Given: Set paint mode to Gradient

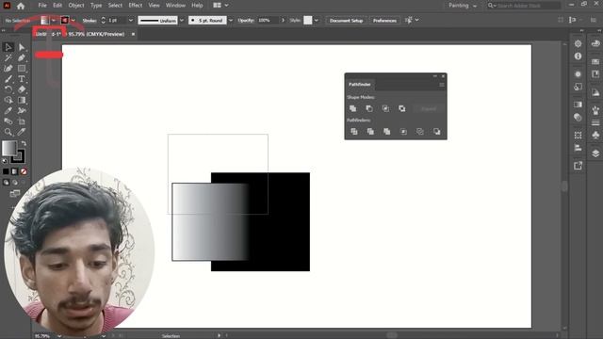Looking at the screenshot, I should (x=15, y=171).
